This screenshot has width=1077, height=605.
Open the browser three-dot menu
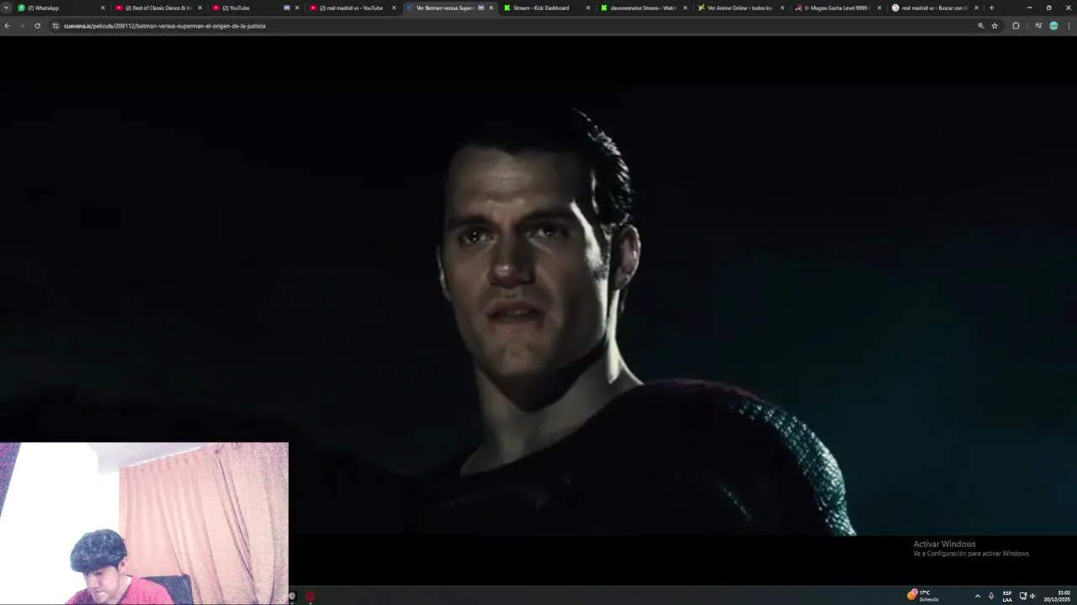(x=1069, y=26)
